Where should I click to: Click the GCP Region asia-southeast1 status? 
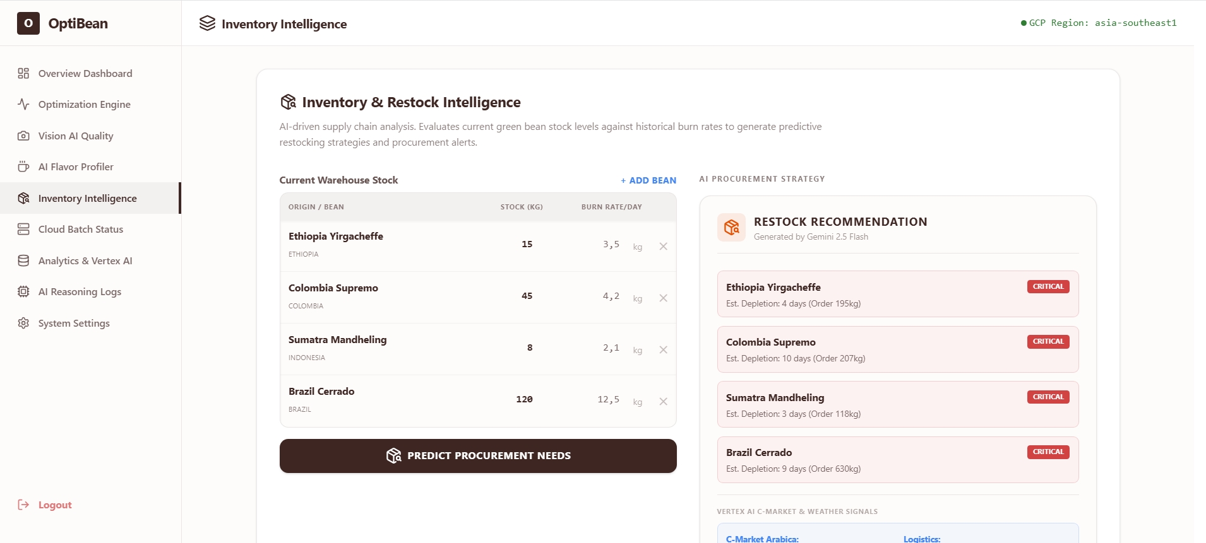pos(1099,23)
